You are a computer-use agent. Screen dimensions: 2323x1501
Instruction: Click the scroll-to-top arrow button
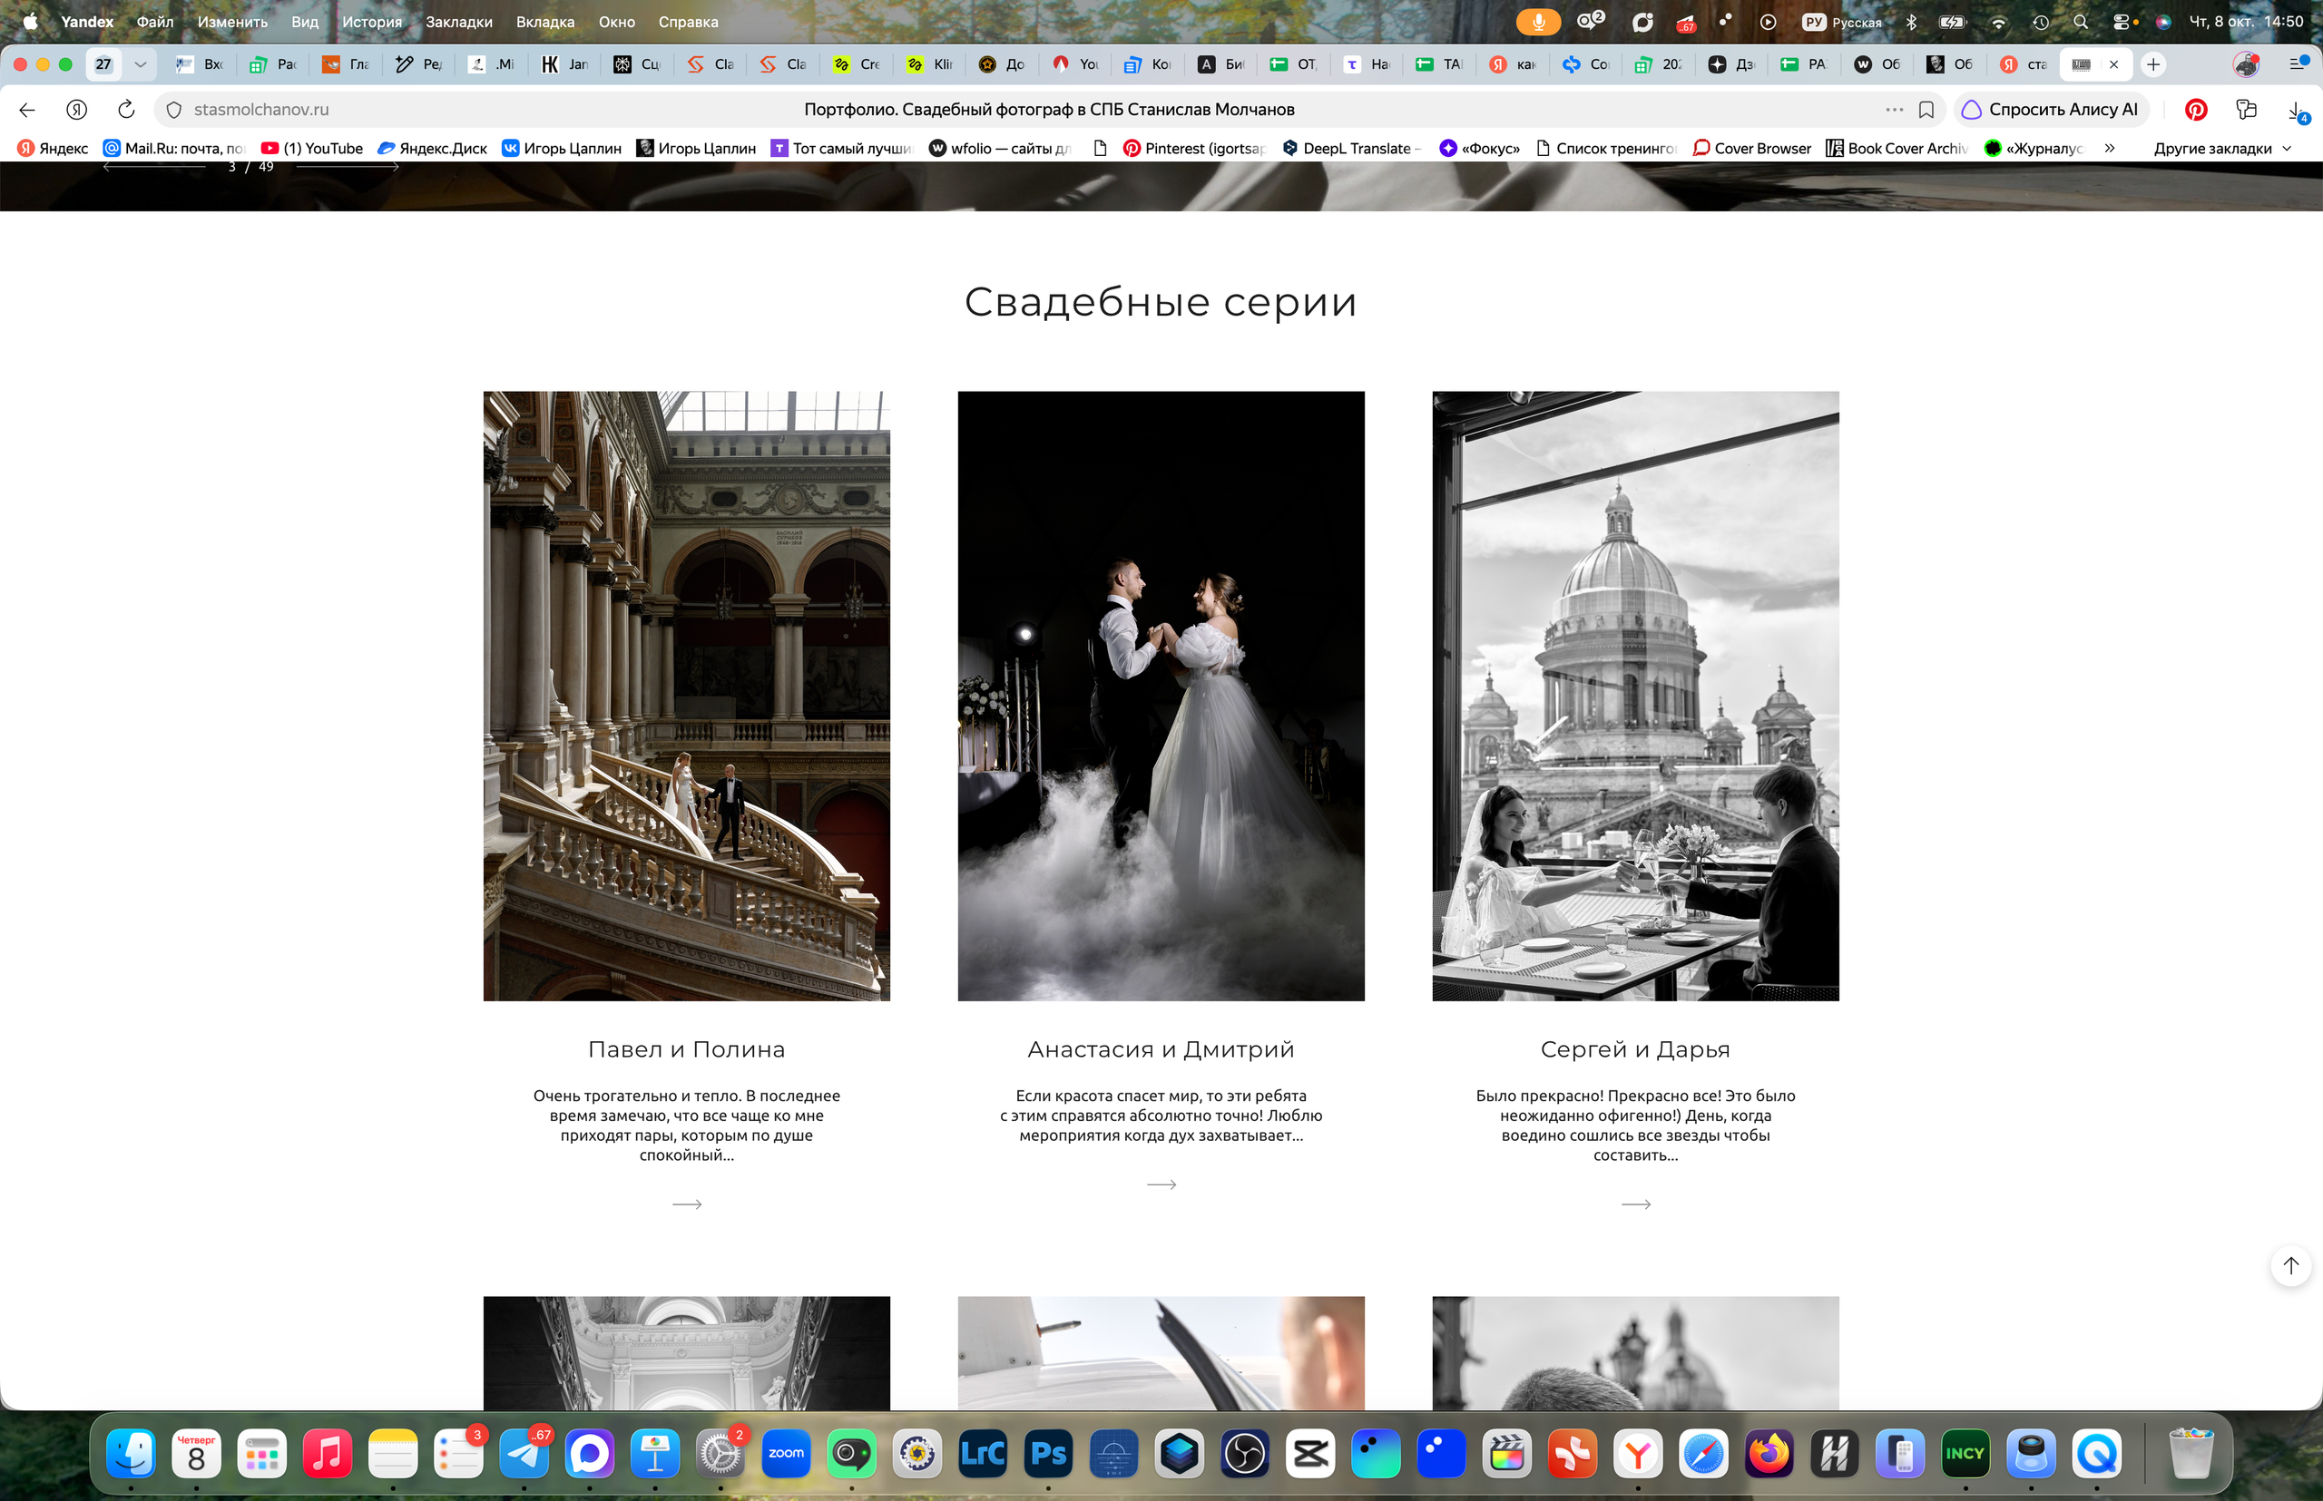(2291, 1265)
